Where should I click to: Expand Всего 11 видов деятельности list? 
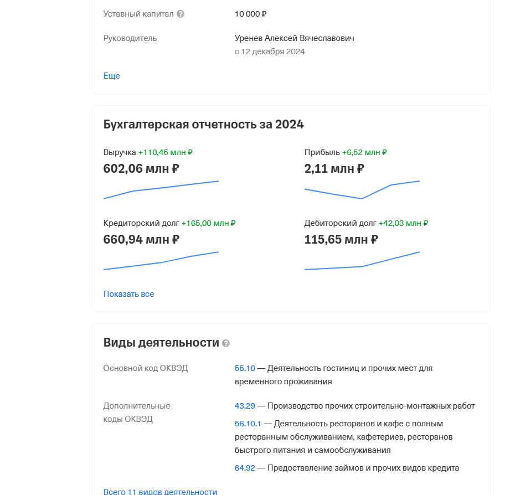[160, 491]
